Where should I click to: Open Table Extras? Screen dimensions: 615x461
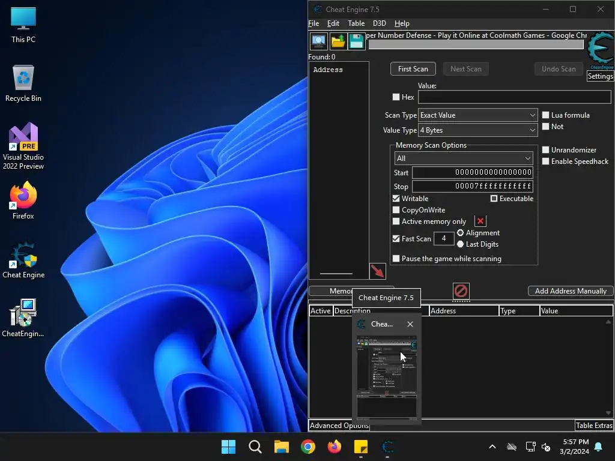click(594, 426)
